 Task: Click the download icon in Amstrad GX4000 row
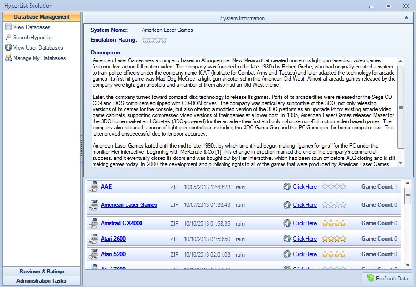(x=287, y=223)
